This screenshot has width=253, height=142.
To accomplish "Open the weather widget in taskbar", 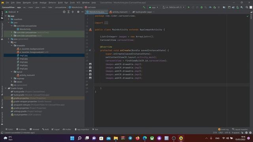I will point(8,138).
